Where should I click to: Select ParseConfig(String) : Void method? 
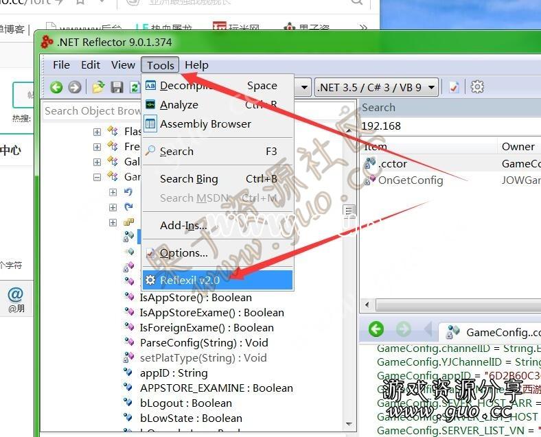204,343
